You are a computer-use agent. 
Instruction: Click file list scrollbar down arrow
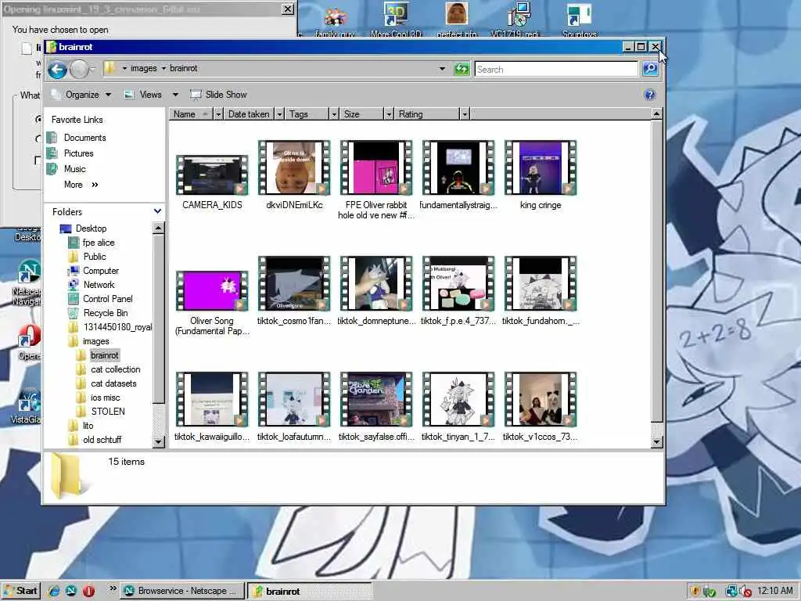[x=657, y=441]
